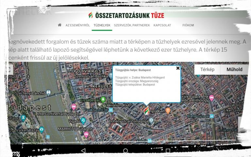Click the Vigadó music venue icon
The width and height of the screenshot is (251, 157).
83,121
